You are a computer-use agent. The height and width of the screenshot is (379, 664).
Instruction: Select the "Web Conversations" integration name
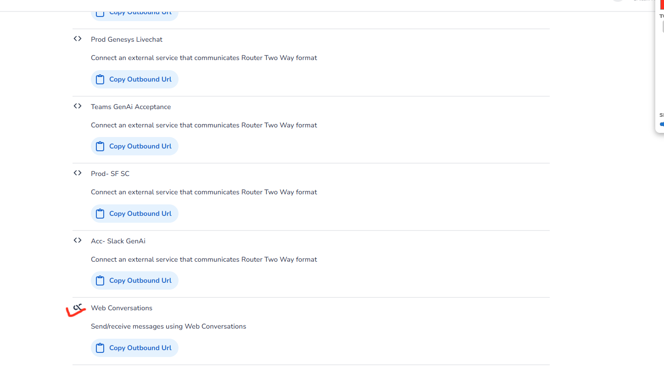pos(122,308)
